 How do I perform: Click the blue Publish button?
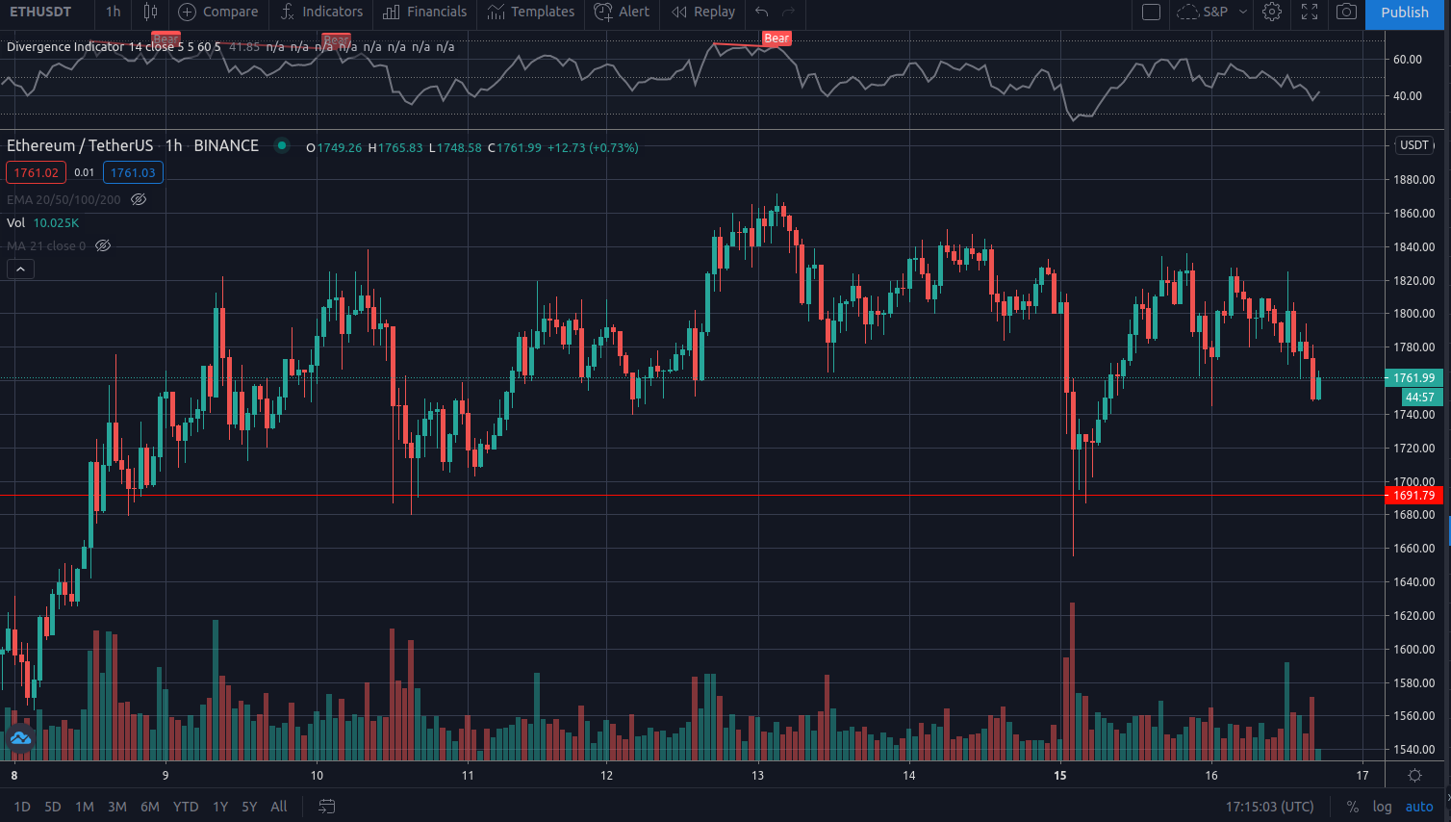tap(1404, 13)
